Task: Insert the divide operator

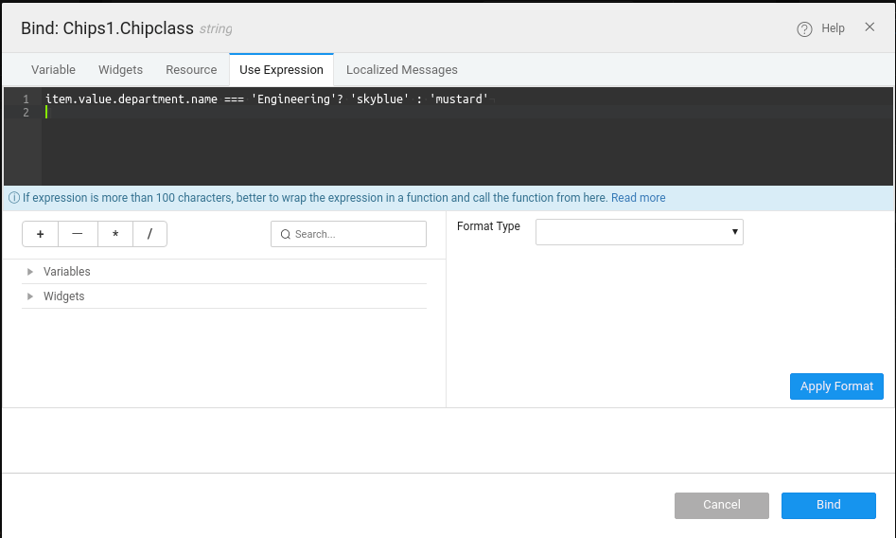Action: pyautogui.click(x=149, y=234)
